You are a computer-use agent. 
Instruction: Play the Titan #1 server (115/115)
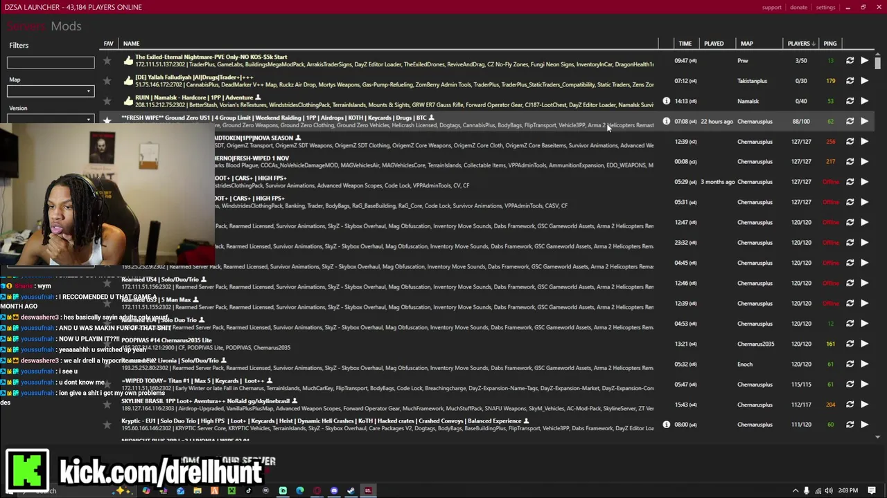point(864,384)
